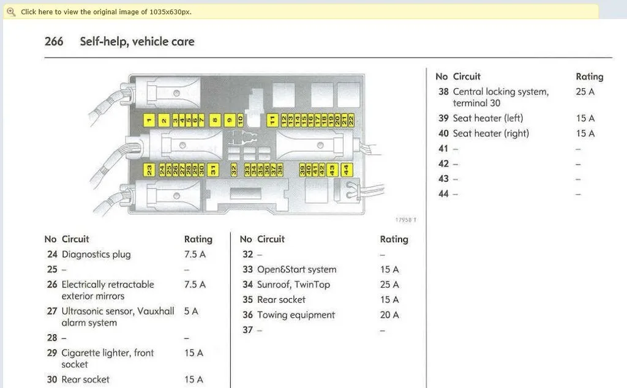The height and width of the screenshot is (388, 627).
Task: Click yellow fuse number 1 in the diagram
Action: tap(149, 120)
